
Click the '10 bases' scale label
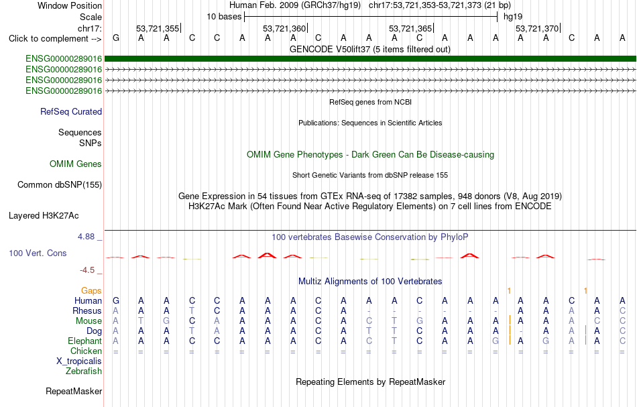tap(224, 17)
